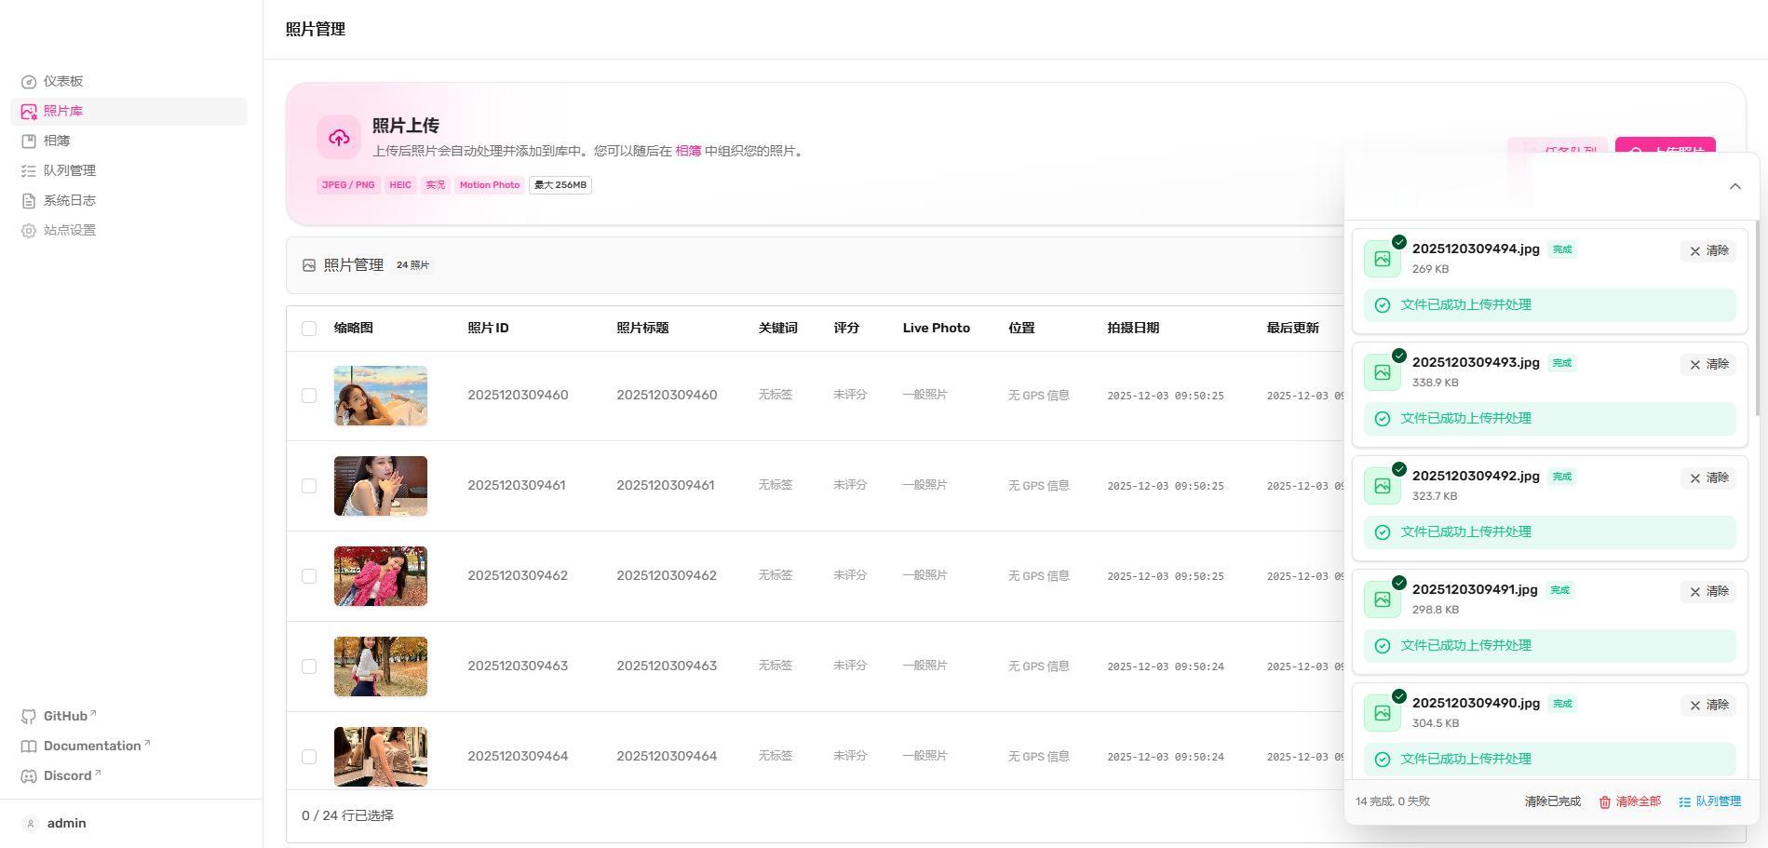Check the row checkbox for photo 2025120309464
Viewport: 1768px width, 848px height.
(309, 757)
